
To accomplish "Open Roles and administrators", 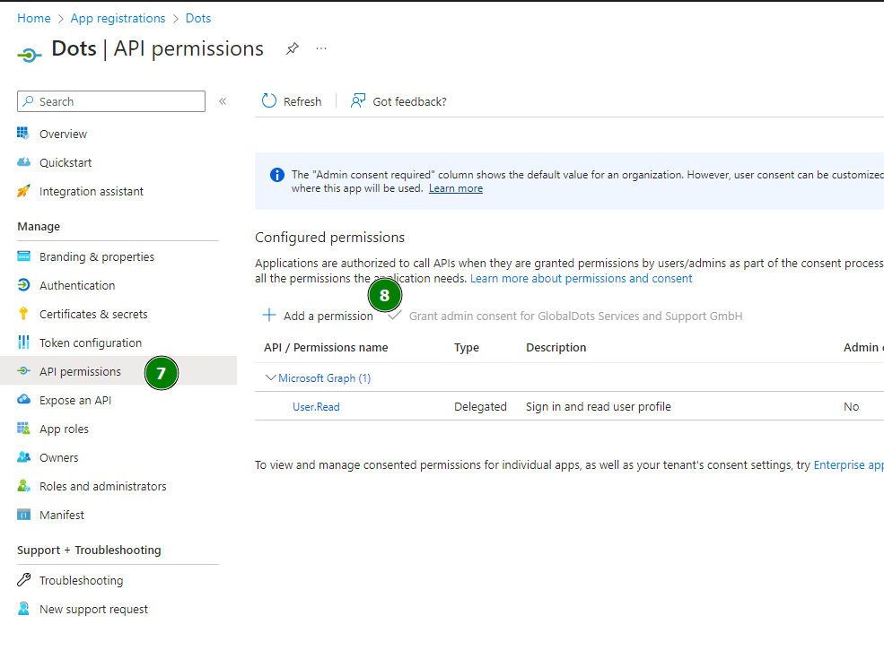I will [103, 487].
